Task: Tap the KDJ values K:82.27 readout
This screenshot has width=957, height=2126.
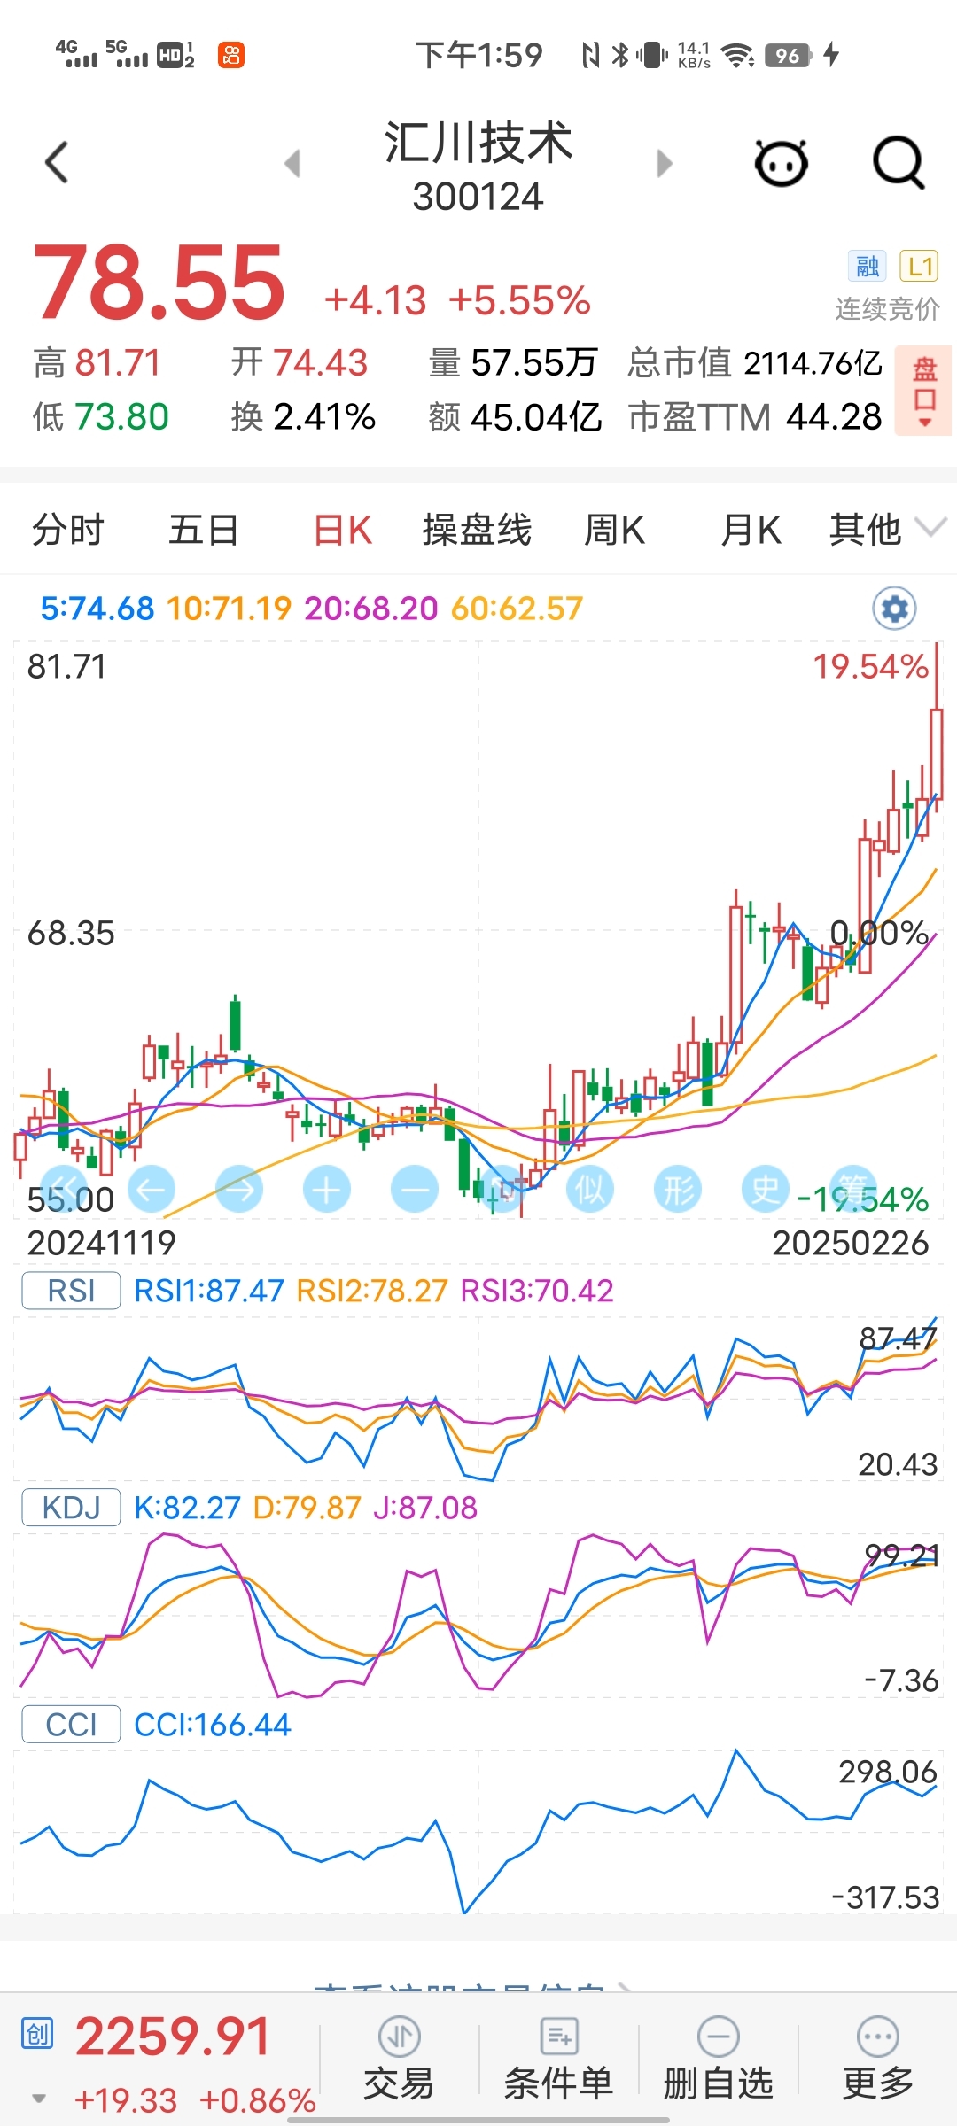Action: 187,1508
